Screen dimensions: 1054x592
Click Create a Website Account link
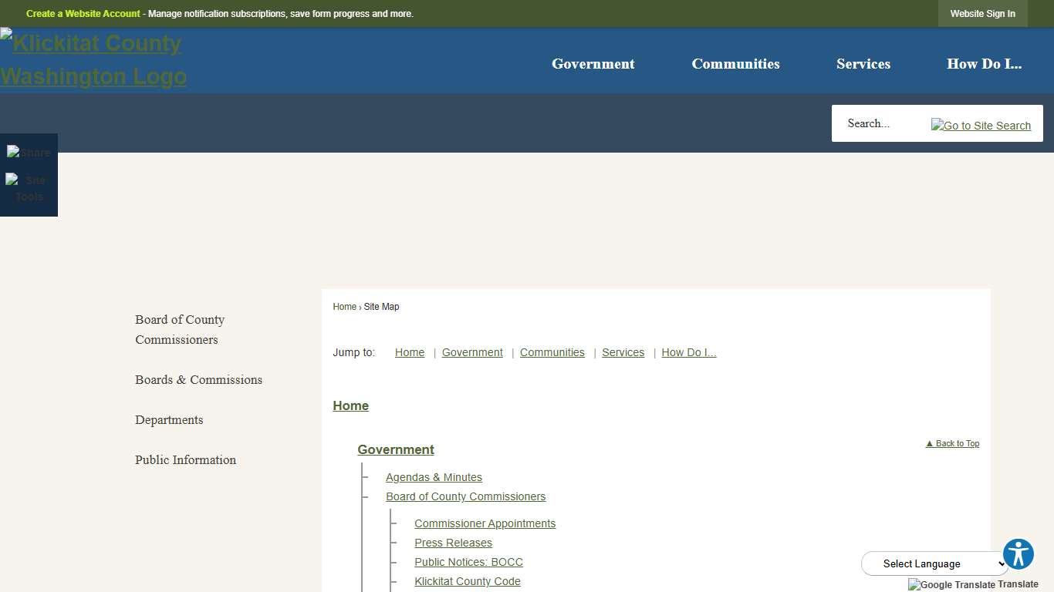click(83, 14)
